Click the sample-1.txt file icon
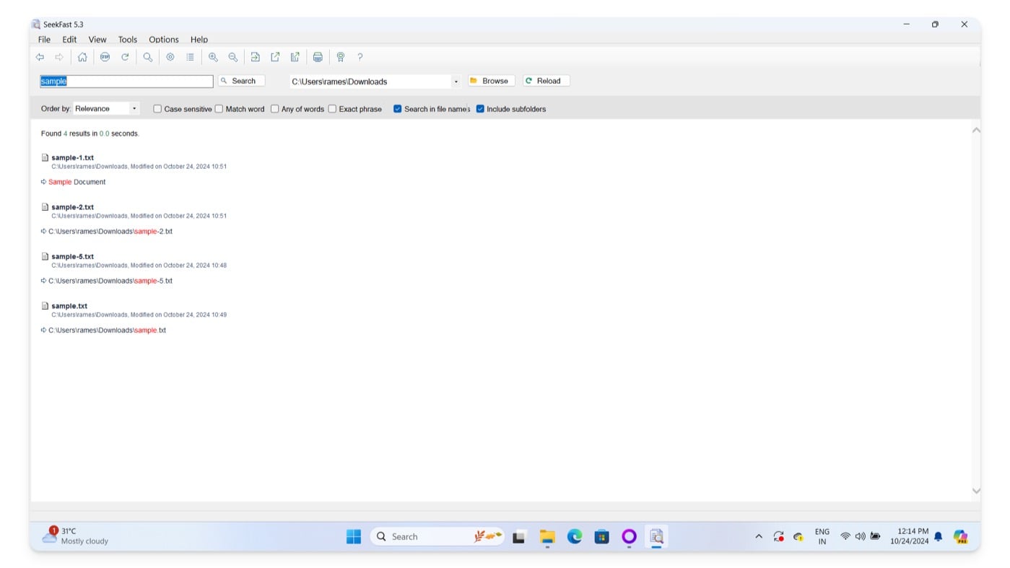 [45, 157]
